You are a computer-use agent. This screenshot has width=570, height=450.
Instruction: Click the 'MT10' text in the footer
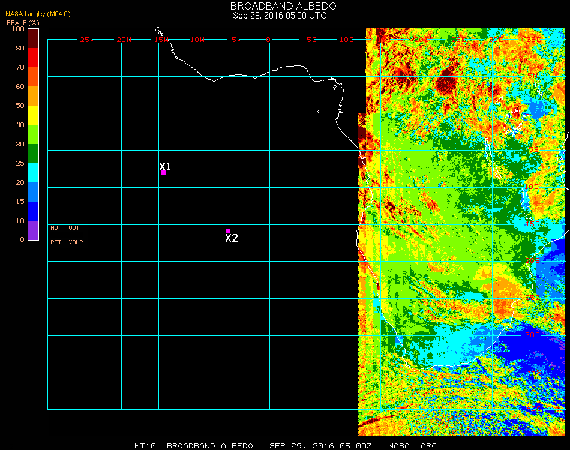(145, 446)
